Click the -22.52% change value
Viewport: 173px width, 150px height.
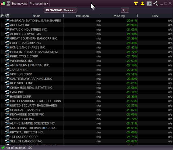[132, 74]
